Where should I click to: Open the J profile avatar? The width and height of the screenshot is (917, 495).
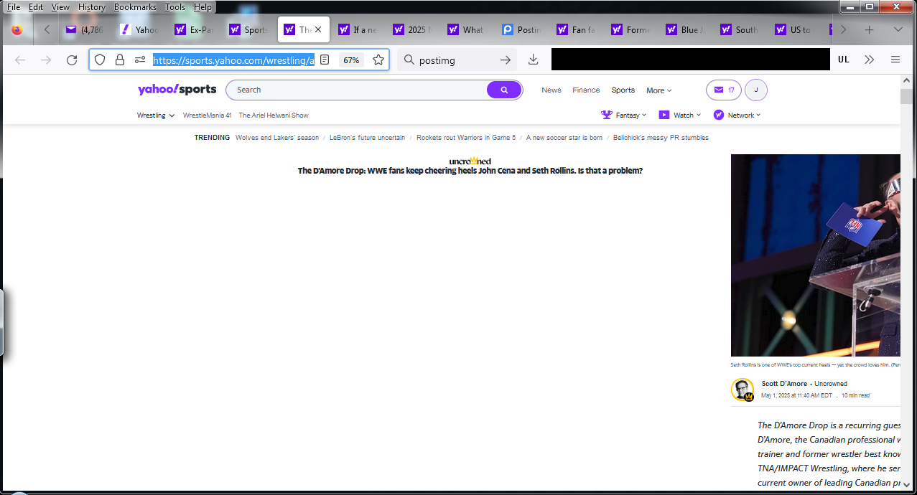tap(756, 90)
